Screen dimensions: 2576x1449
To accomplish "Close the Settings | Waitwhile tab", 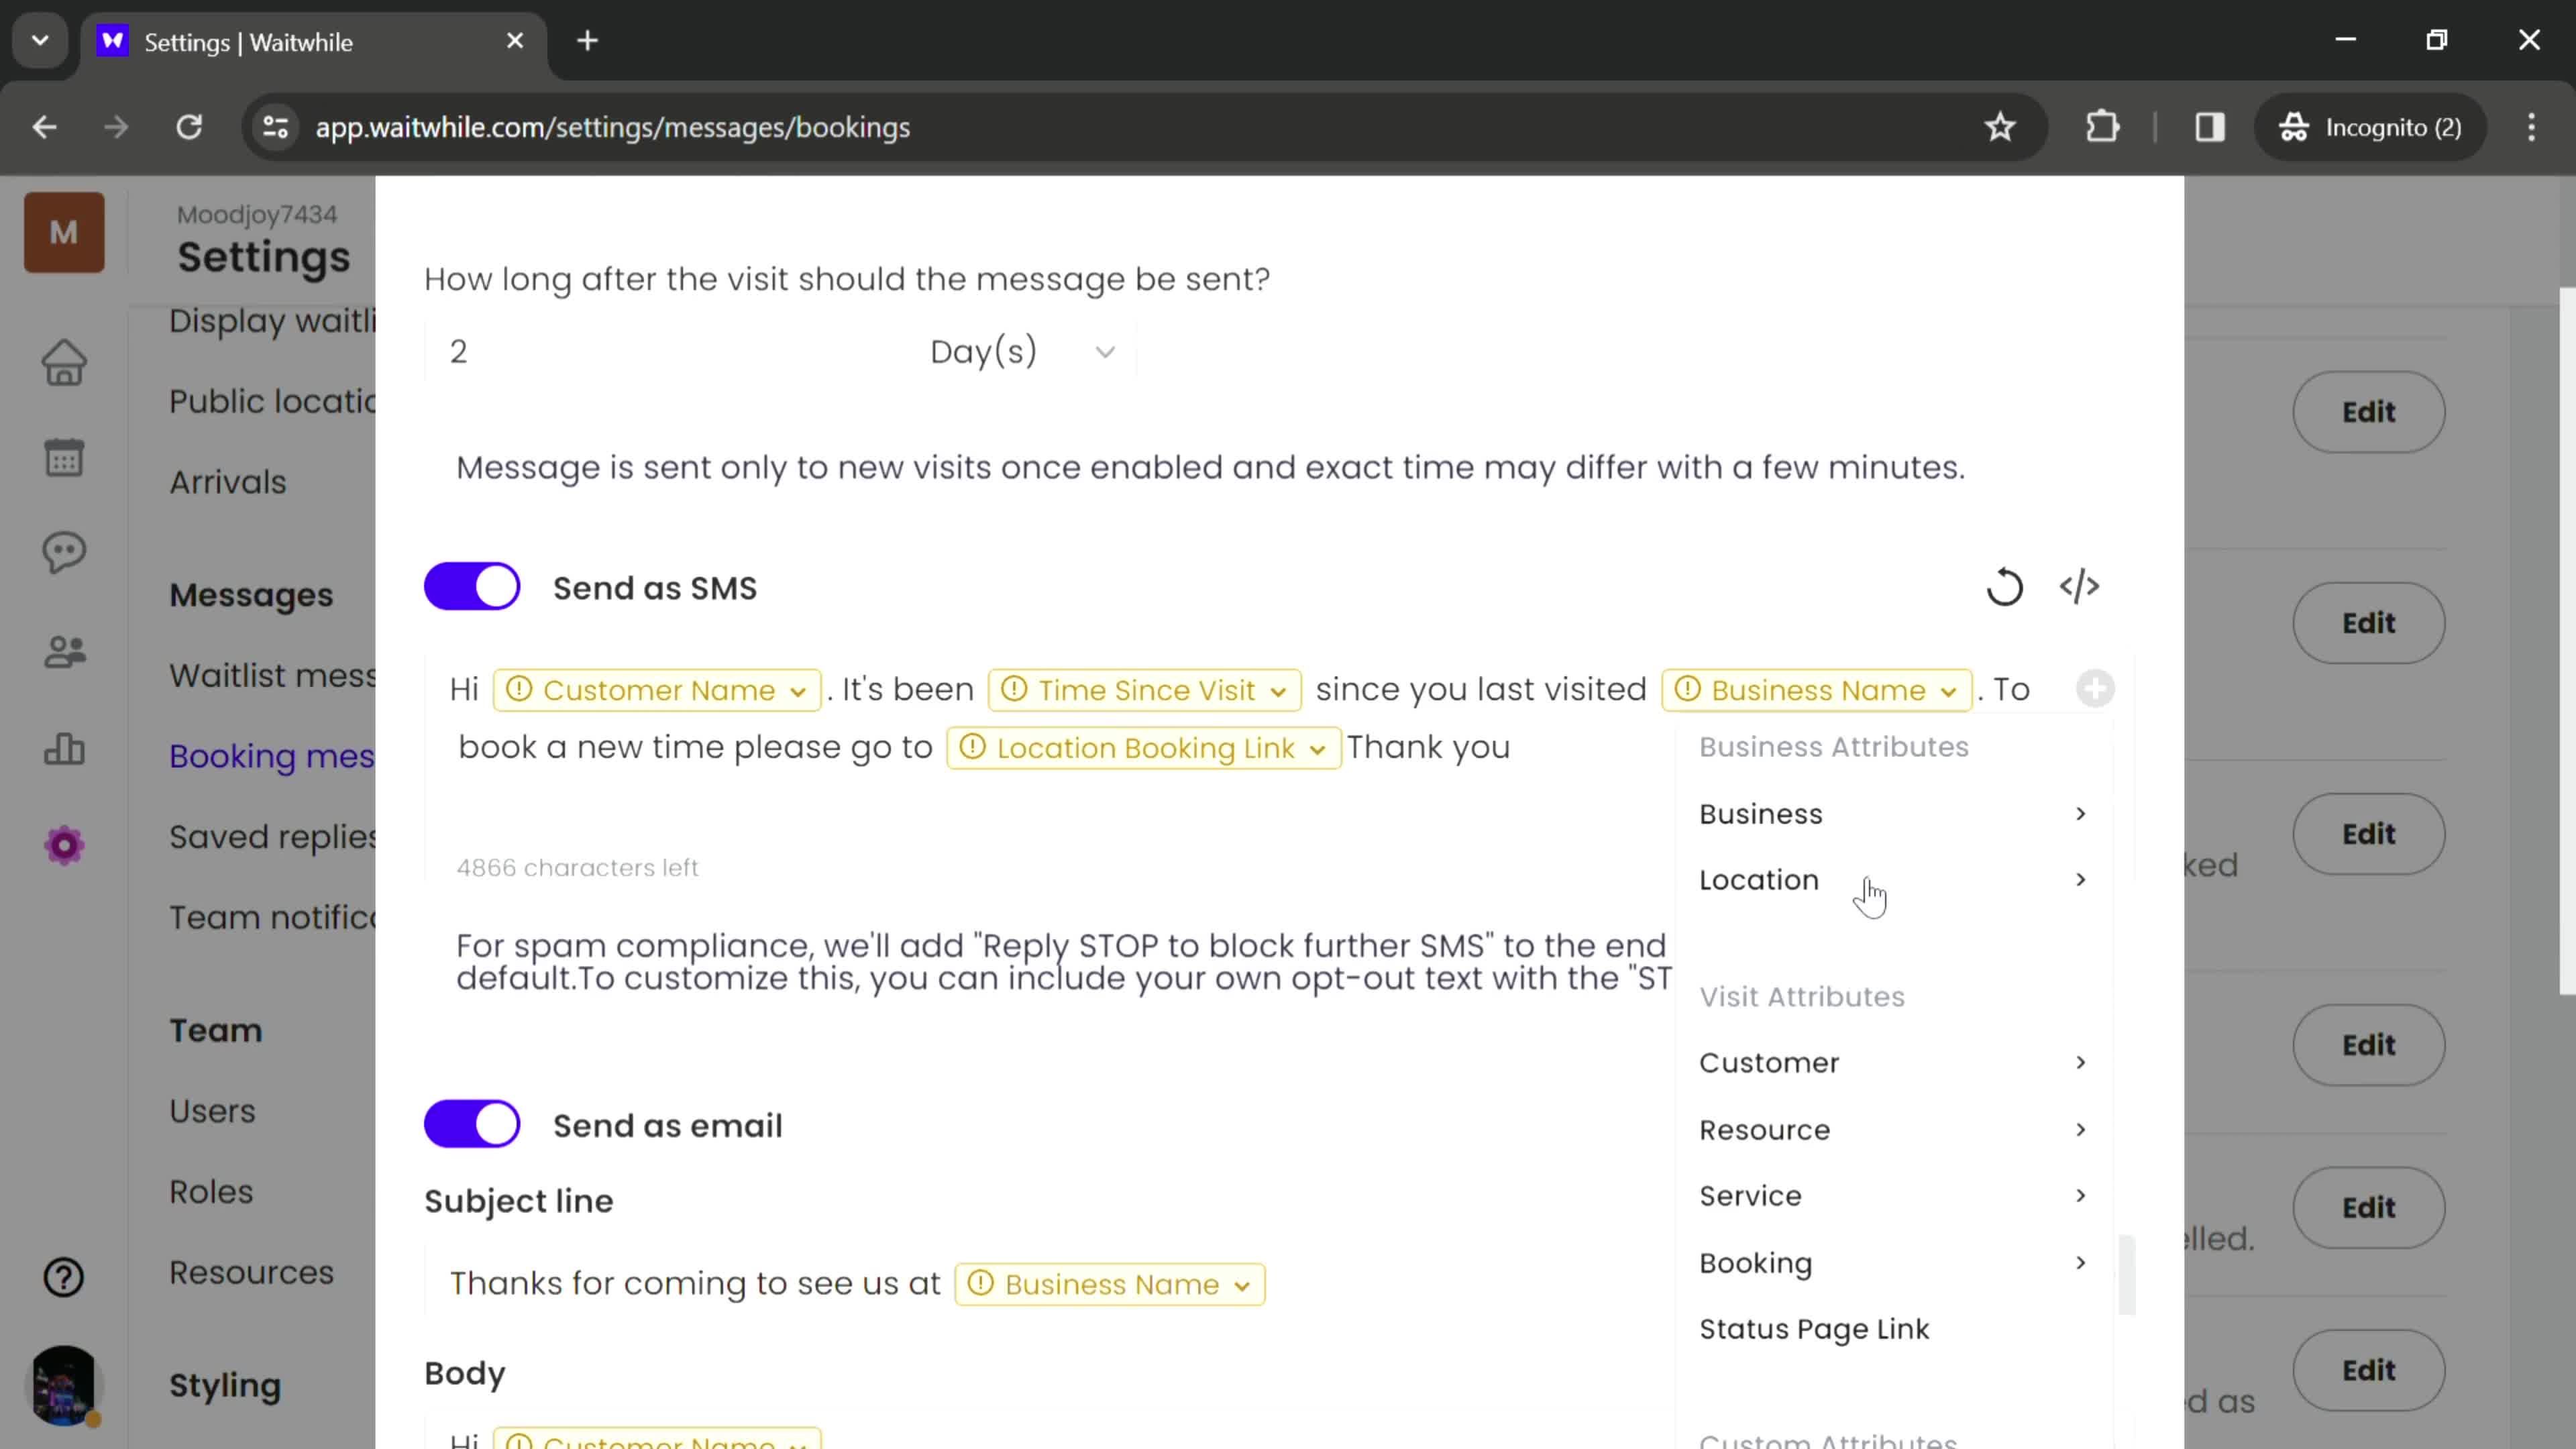I will pos(515,41).
